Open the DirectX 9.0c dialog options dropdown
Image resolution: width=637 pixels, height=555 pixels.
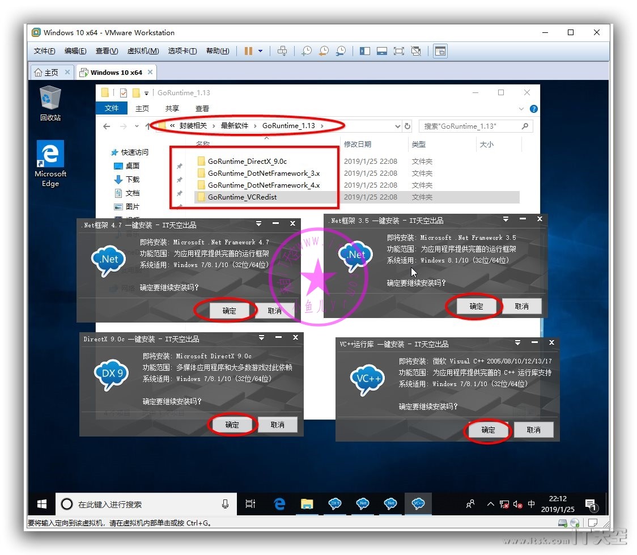262,337
